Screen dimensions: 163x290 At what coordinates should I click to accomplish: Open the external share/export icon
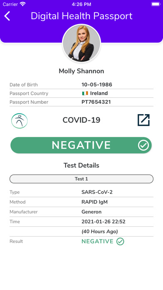[x=143, y=120]
